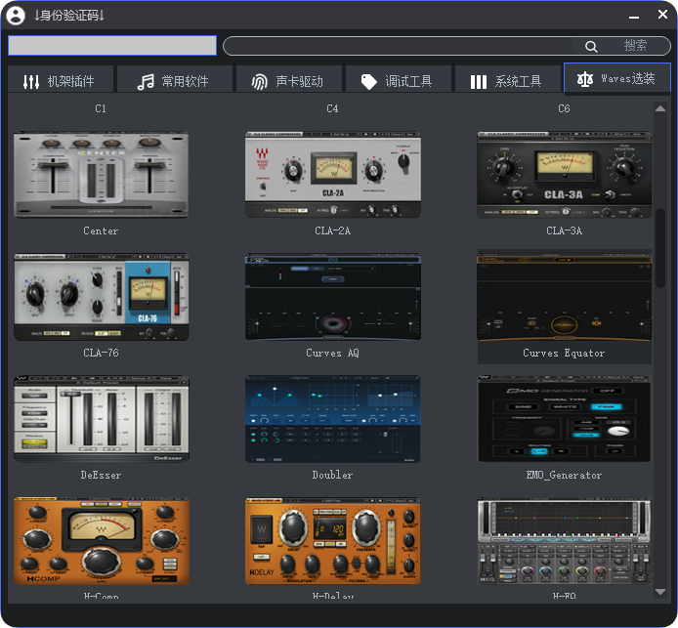The height and width of the screenshot is (628, 678).
Task: Select the 调试工具 tab
Action: coord(399,79)
